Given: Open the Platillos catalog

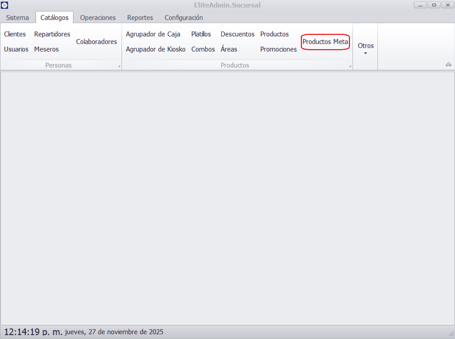Looking at the screenshot, I should 201,34.
